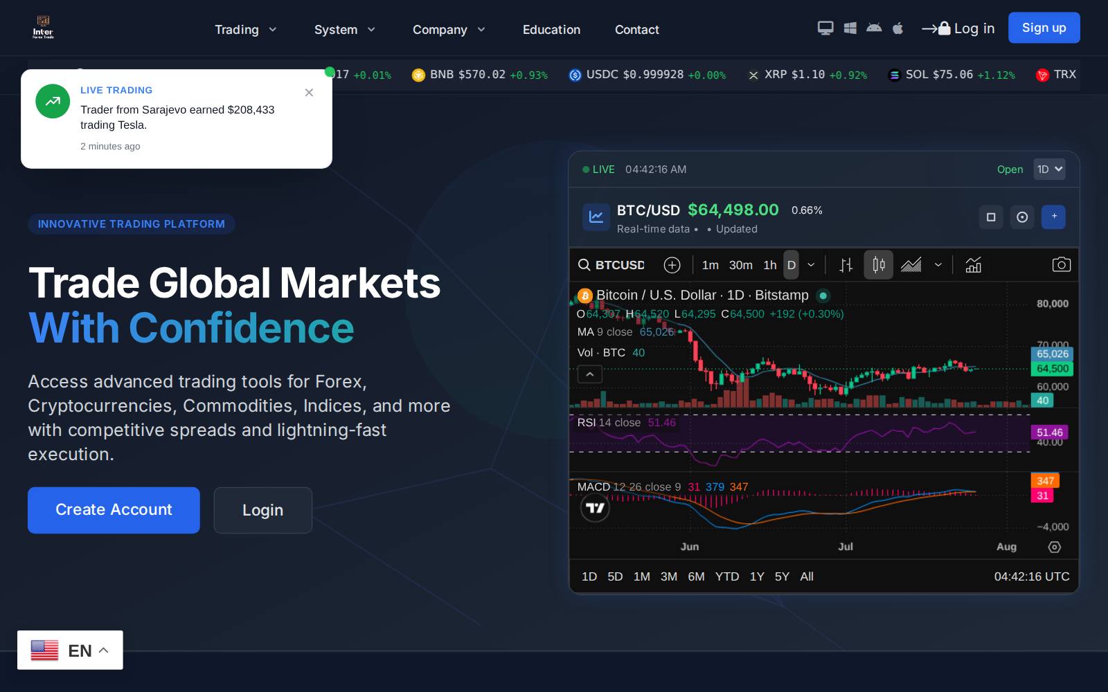Select the 1D date range
Screen dimensions: 1108x692
[589, 576]
